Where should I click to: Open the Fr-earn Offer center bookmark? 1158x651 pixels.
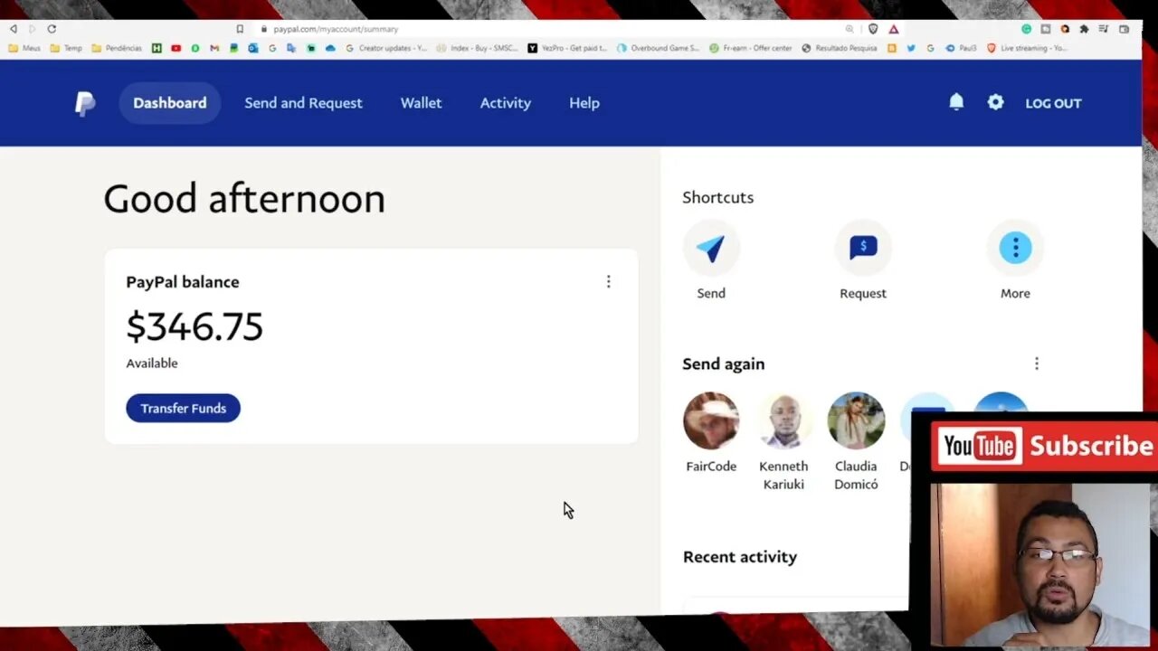coord(751,48)
